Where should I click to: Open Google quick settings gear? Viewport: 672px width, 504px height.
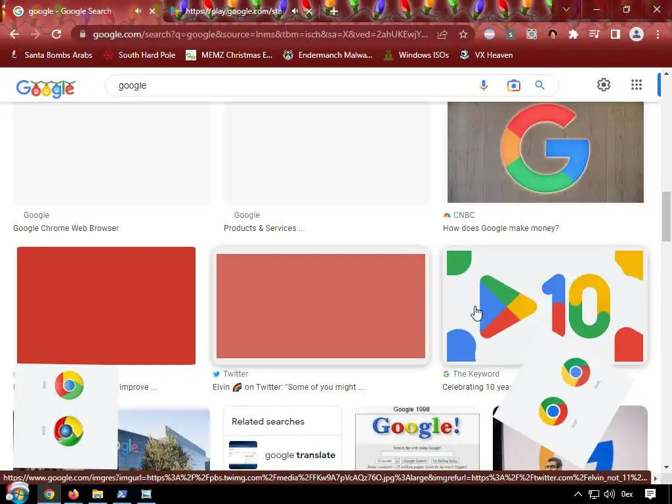click(604, 85)
